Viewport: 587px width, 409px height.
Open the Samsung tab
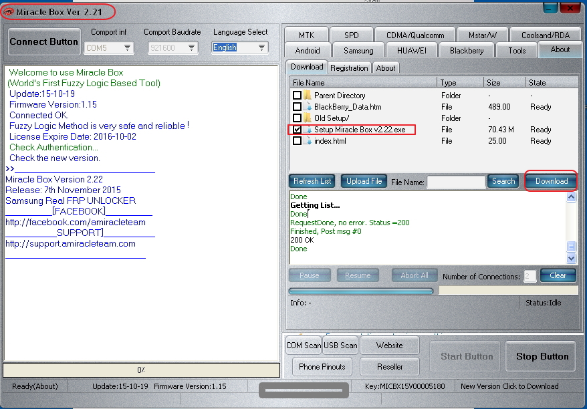tap(358, 51)
